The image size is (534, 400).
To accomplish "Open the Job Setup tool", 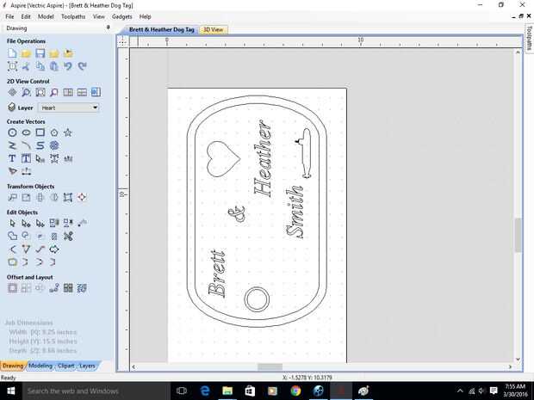I will click(x=12, y=66).
